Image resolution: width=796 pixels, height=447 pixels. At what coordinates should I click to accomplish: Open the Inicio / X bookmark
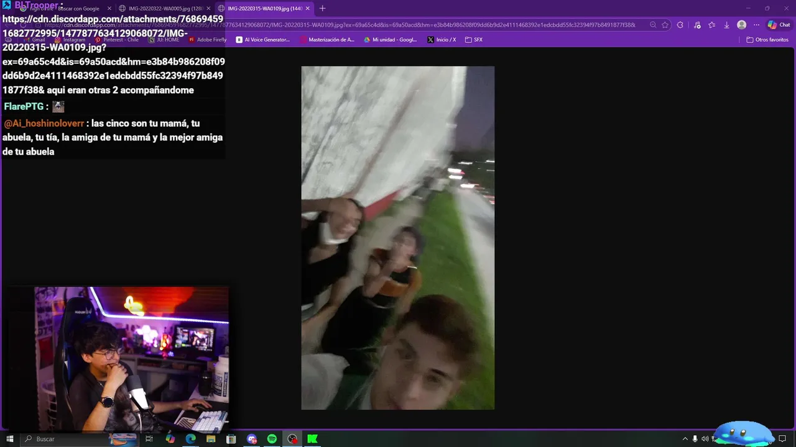tap(442, 40)
